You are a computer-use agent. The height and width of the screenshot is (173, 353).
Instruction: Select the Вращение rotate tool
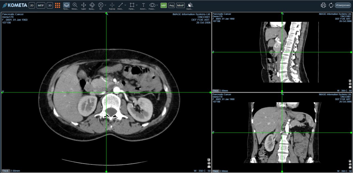point(92,6)
